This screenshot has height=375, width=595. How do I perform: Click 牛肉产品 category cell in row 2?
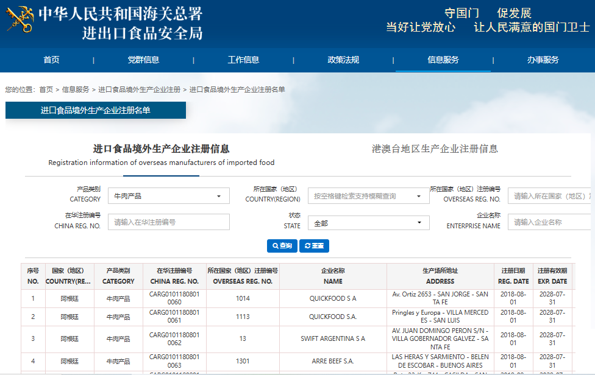point(118,317)
